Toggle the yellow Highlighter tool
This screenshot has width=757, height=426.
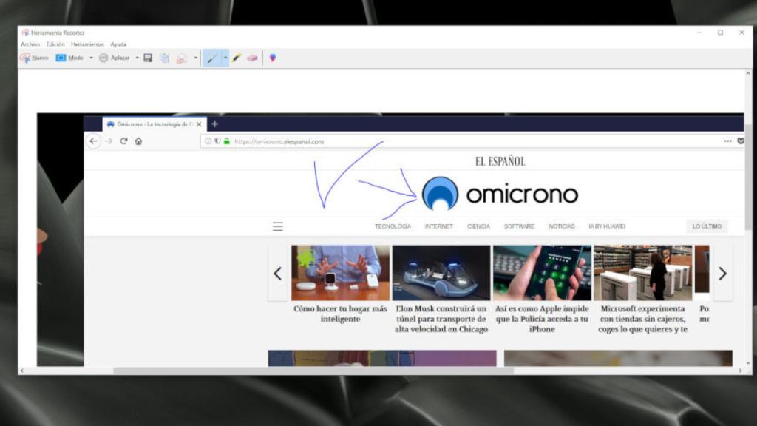click(x=237, y=58)
